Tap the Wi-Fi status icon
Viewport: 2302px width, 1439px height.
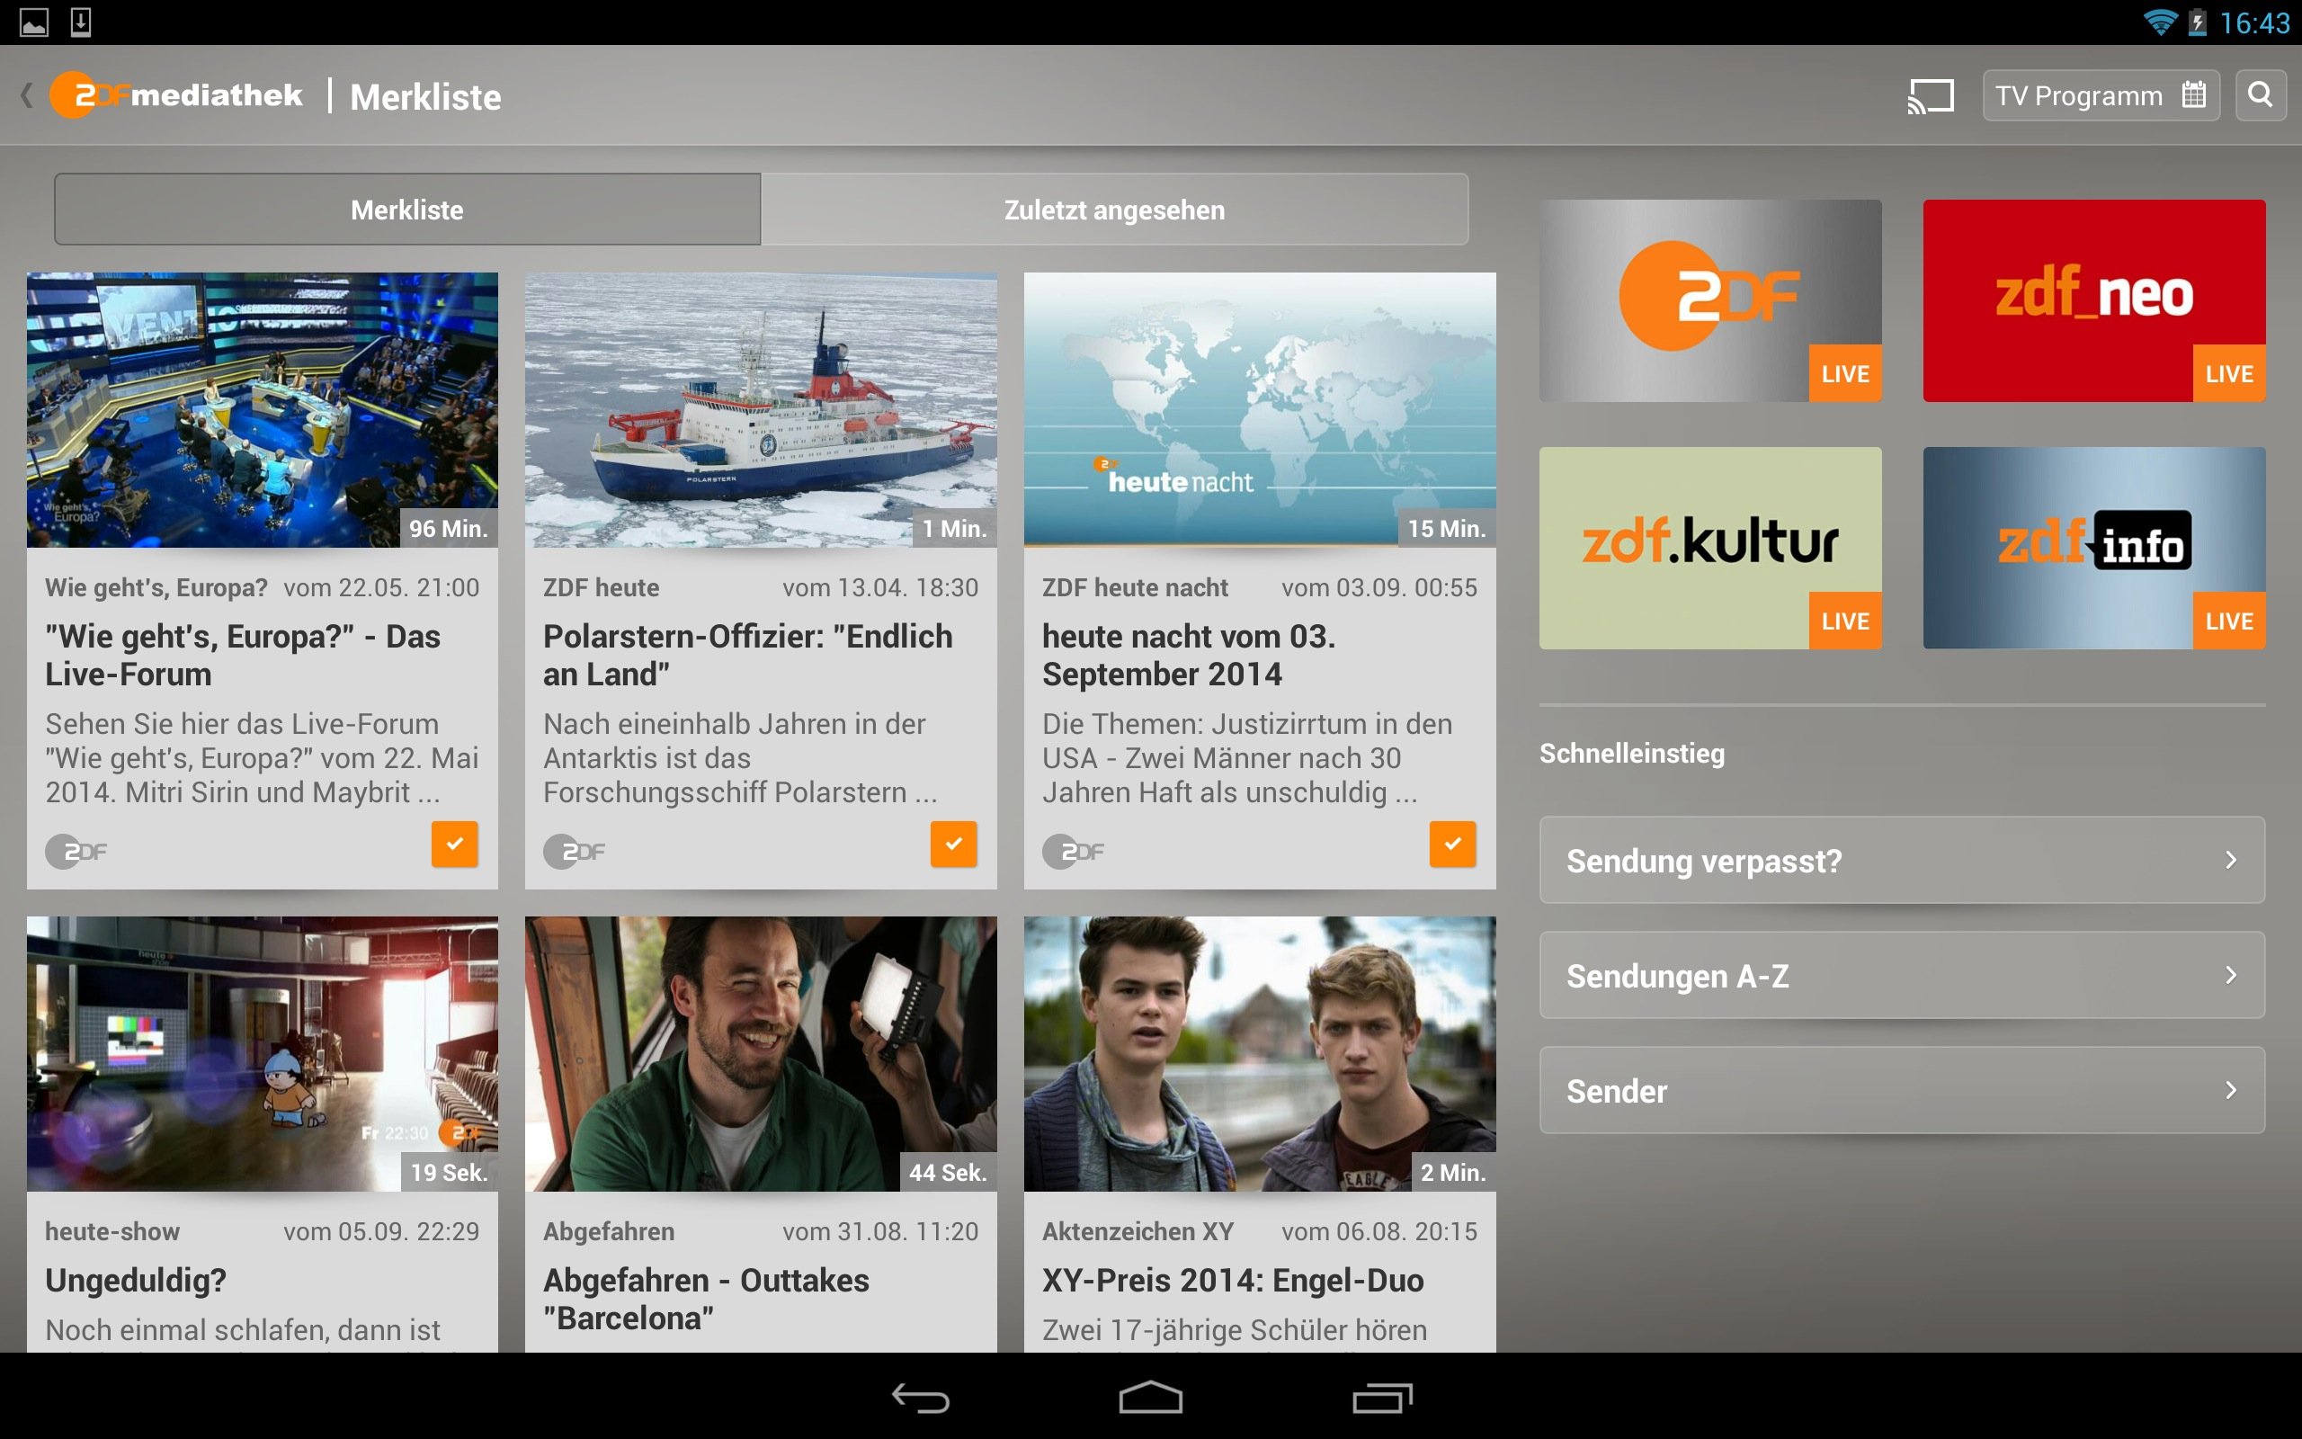click(x=2159, y=22)
